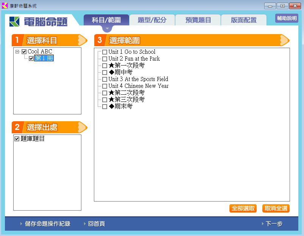The width and height of the screenshot is (304, 236).
Task: Click the down chevron under 科目/範圍 tab
Action: point(107,28)
